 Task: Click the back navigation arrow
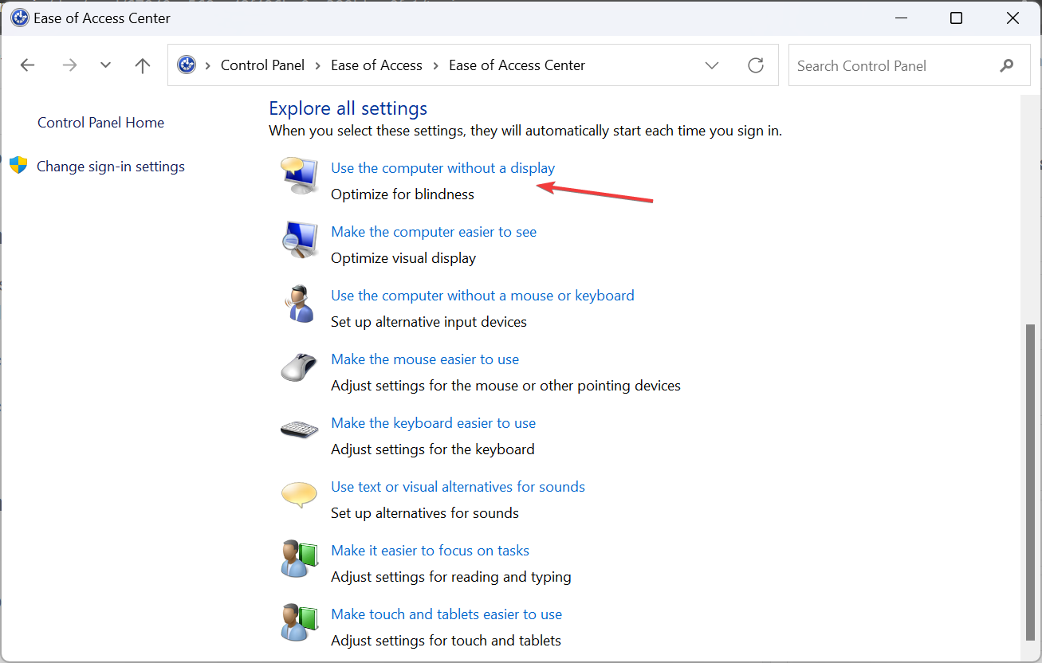point(27,65)
